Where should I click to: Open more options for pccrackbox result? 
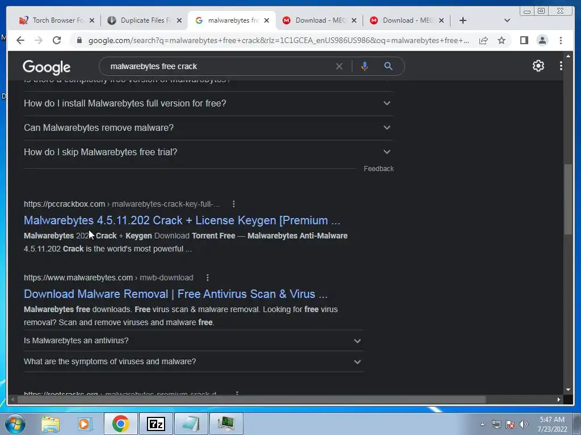click(x=233, y=204)
